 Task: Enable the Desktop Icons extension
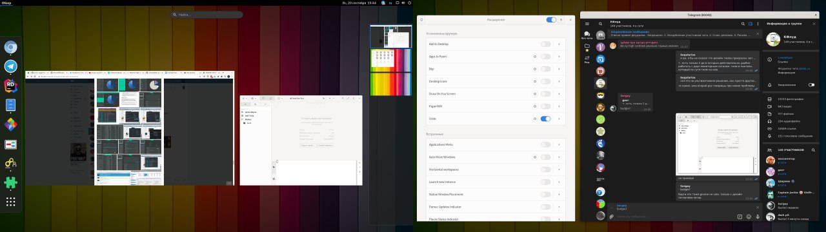pos(545,81)
